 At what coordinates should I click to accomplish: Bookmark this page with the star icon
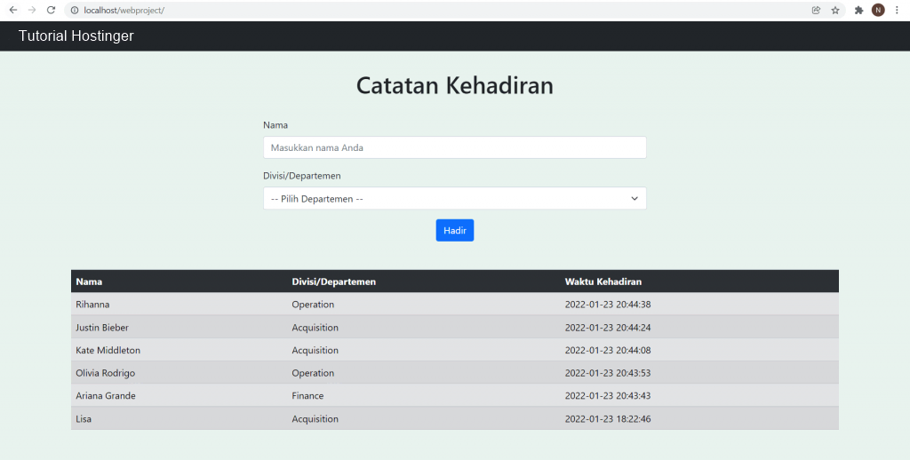click(835, 10)
